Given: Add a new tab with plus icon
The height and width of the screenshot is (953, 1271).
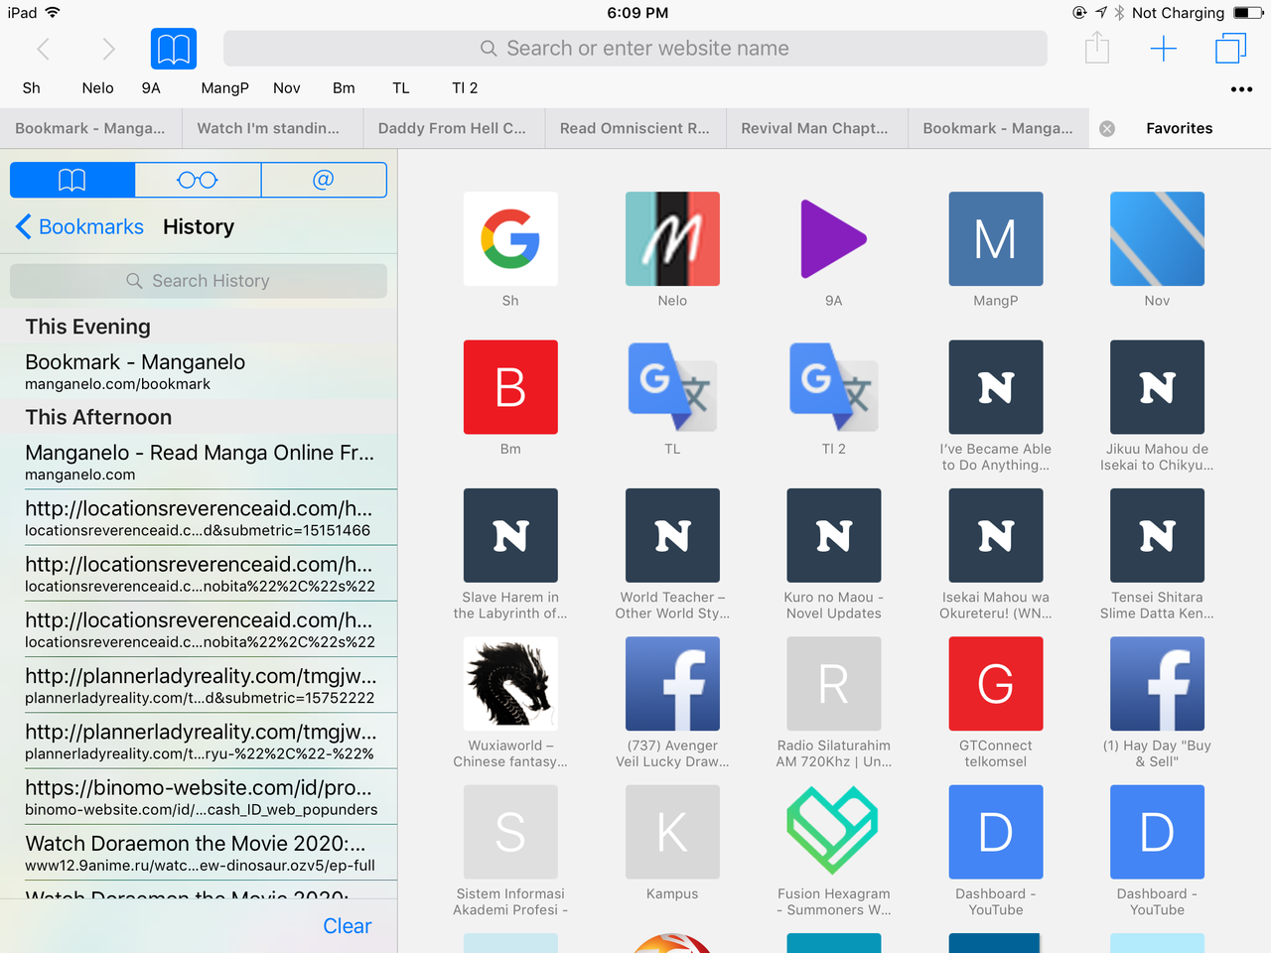Looking at the screenshot, I should pos(1164,49).
